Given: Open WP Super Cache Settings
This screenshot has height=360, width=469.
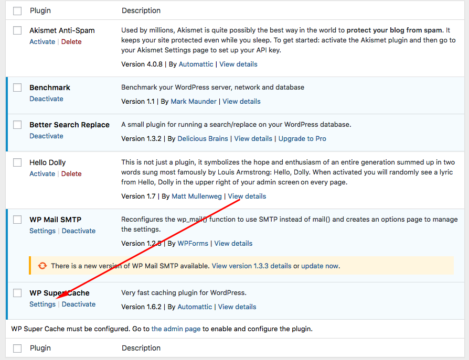Looking at the screenshot, I should (42, 304).
